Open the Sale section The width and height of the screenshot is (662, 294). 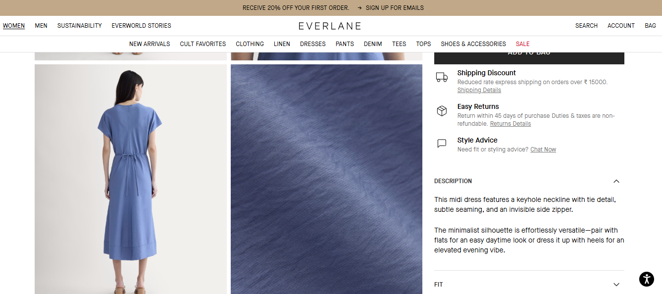pyautogui.click(x=523, y=44)
